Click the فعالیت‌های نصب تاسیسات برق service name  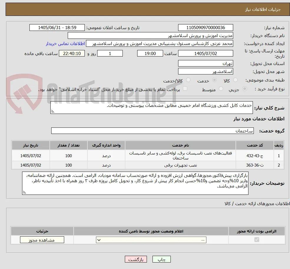180,156
